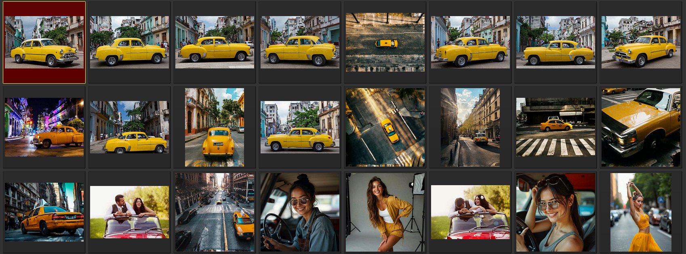Screen dimensions: 686x254
Task: Choose rear three-quarter yellow car near shirtless pedestrian
Action: click(470, 42)
